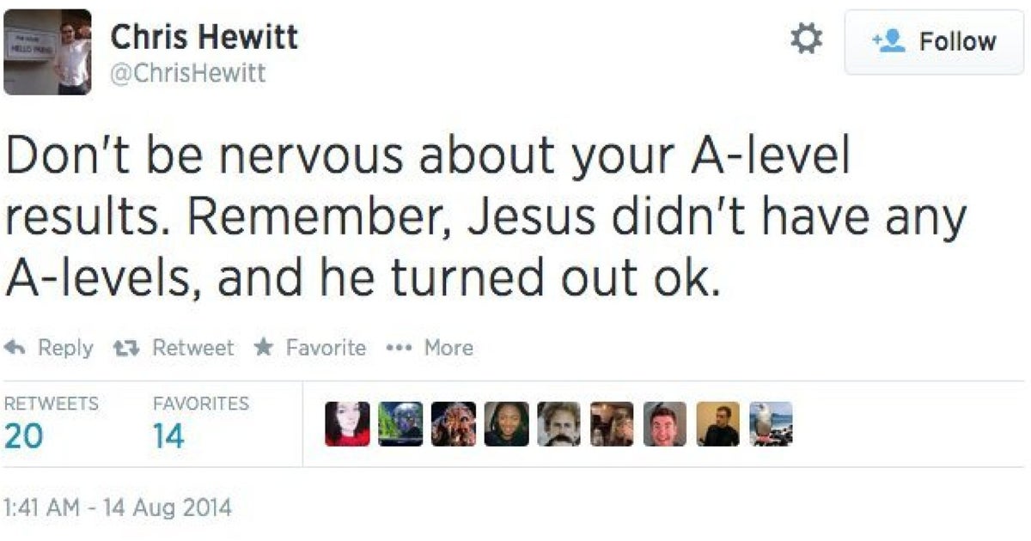Click the avatar of laughing man in blue
Screen dimensions: 1031x541
pos(665,424)
